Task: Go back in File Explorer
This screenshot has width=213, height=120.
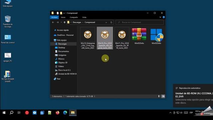Action: tap(53, 22)
